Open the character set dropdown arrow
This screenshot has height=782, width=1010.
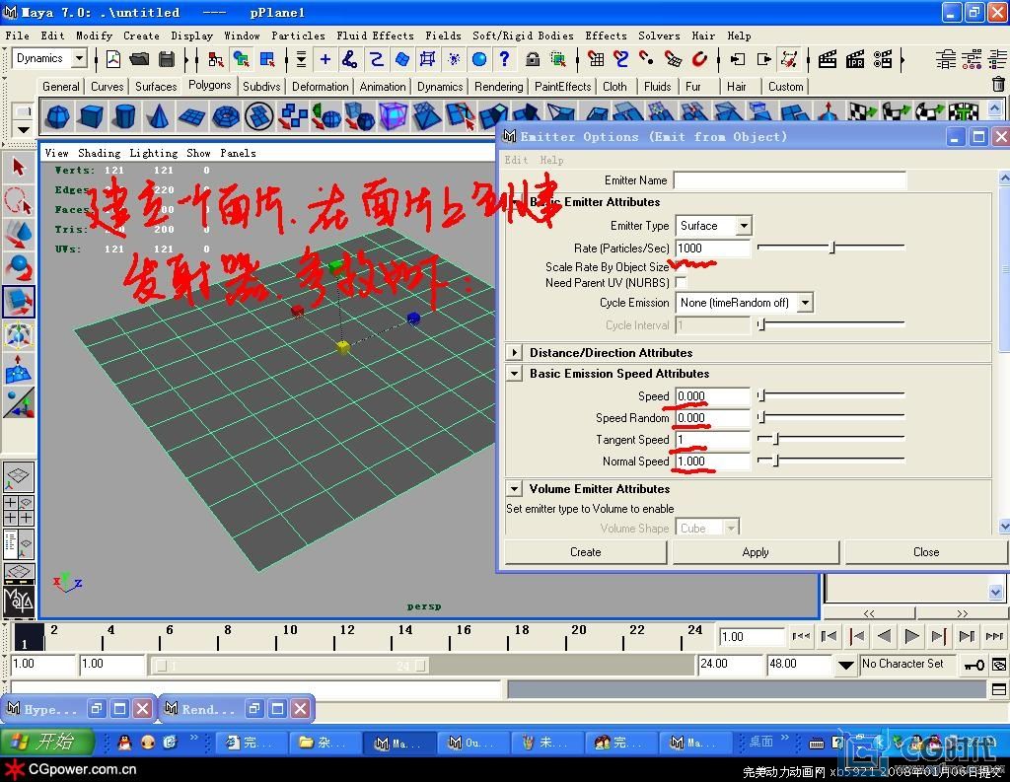[x=845, y=664]
